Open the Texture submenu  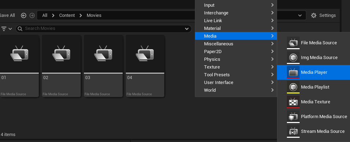coord(236,67)
